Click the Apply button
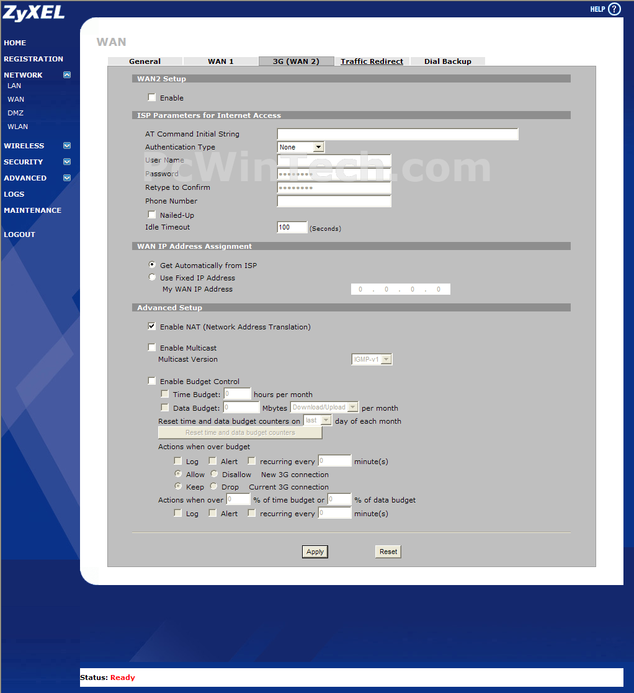Viewport: 634px width, 693px height. [315, 552]
